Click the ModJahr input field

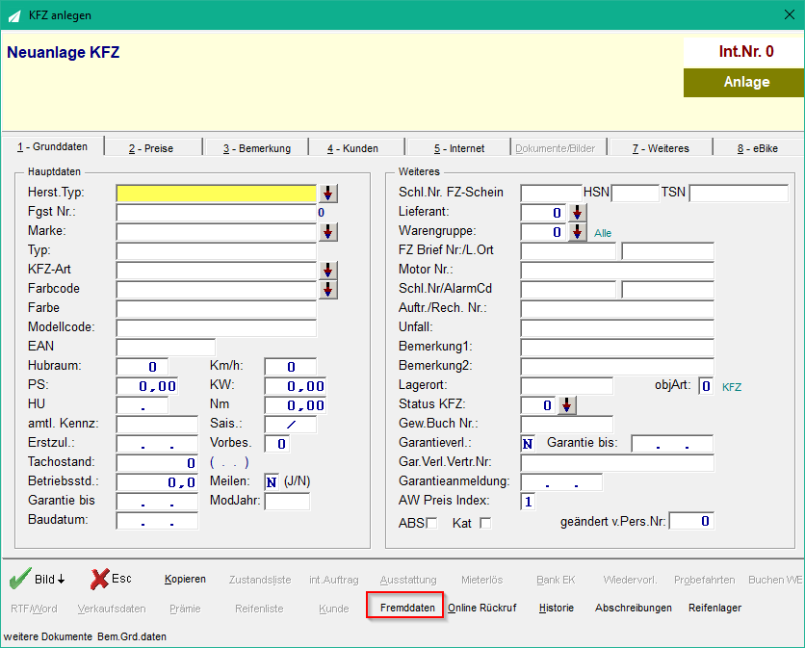point(287,502)
